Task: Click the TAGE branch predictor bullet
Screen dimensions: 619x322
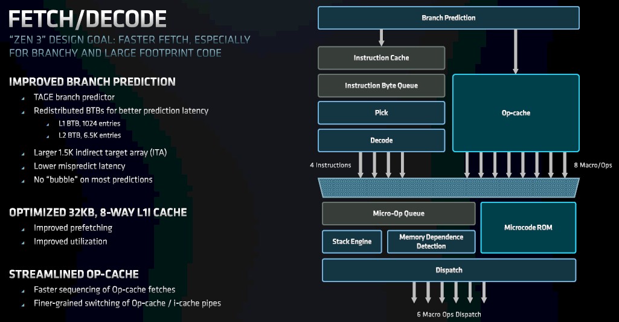Action: click(x=74, y=97)
